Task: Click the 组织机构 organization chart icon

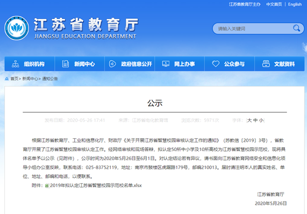Action: coord(15,64)
